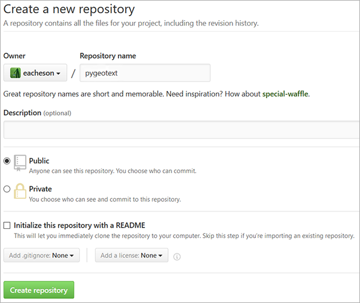Click the Private label text
Viewport: 360px width, 303px height.
pyautogui.click(x=41, y=189)
